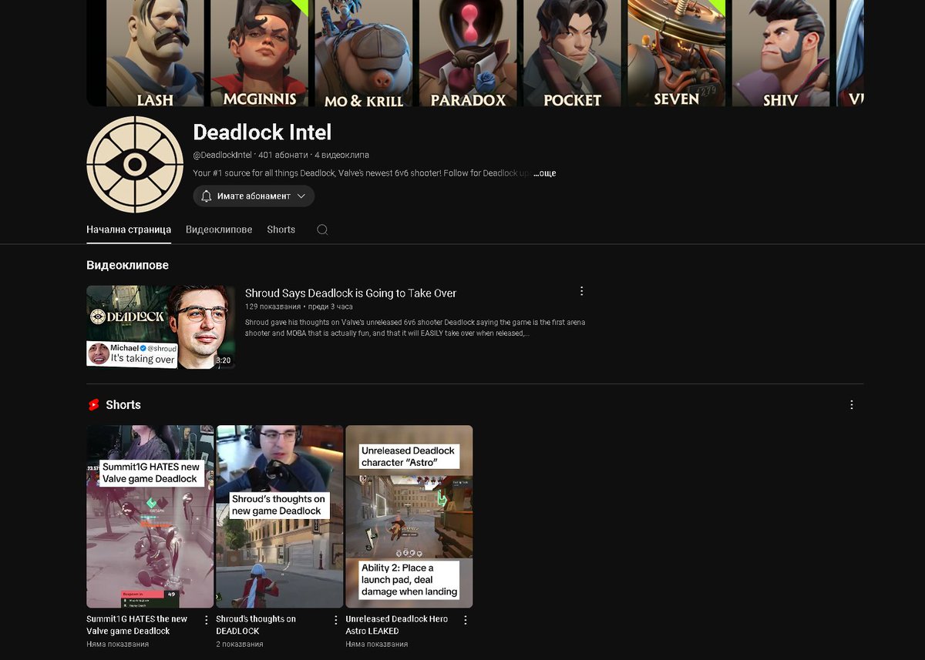
Task: Click the Имате абонамент button
Action: tap(254, 196)
